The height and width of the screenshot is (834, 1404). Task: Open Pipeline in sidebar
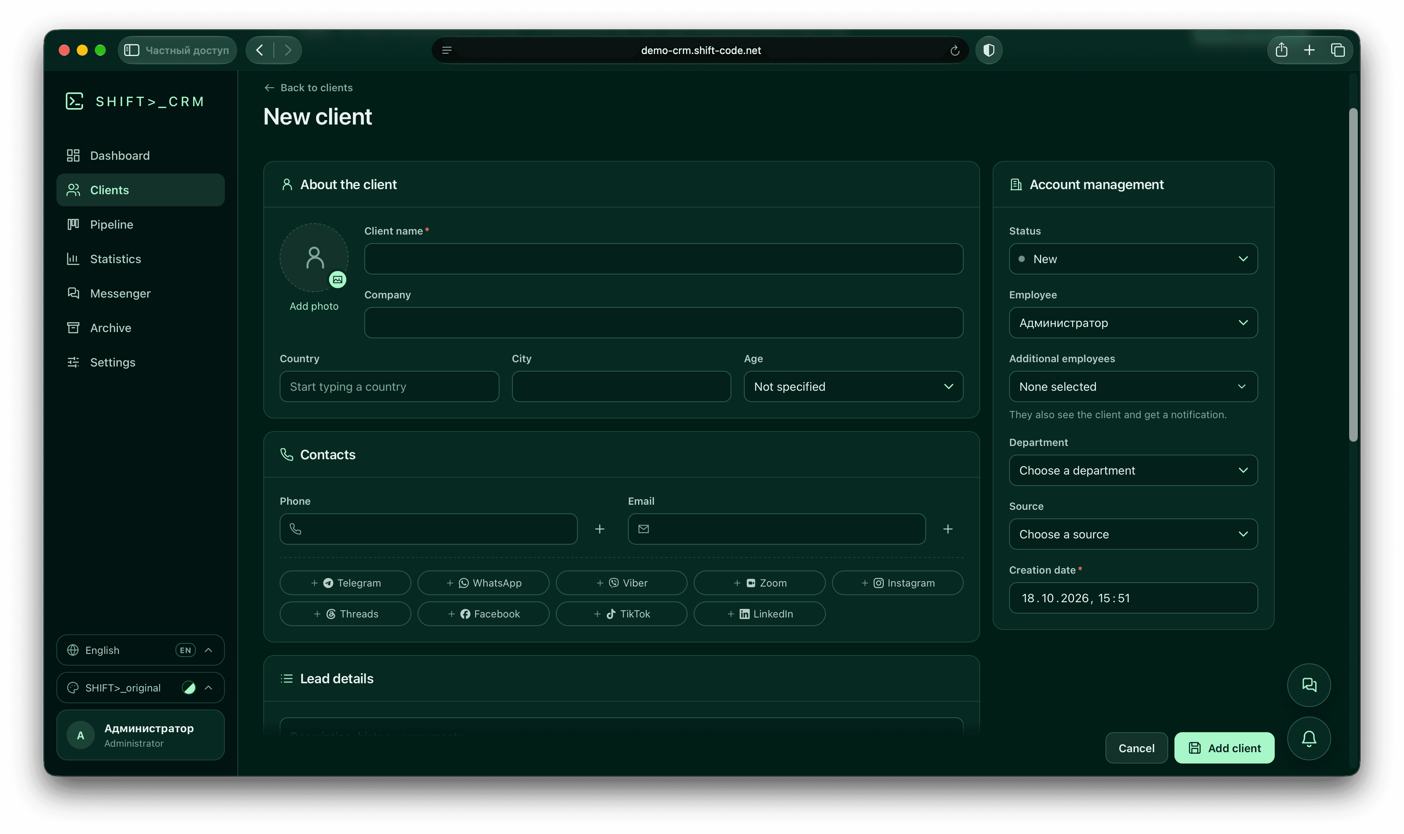[x=140, y=224]
